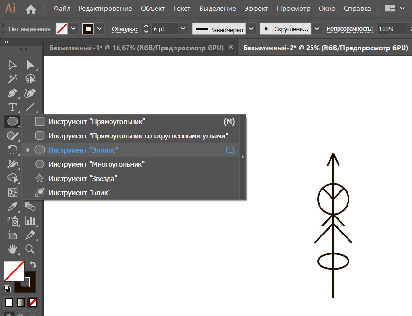Click the 100% opacity field
Image resolution: width=412 pixels, height=316 pixels.
point(391,28)
